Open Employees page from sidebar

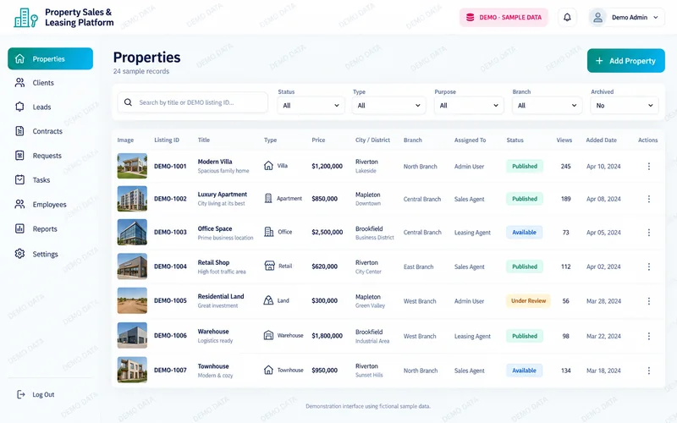click(x=50, y=205)
